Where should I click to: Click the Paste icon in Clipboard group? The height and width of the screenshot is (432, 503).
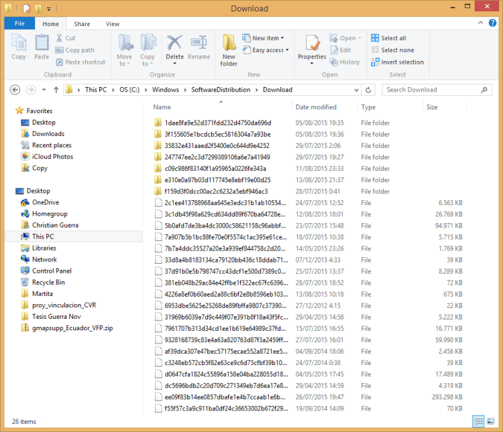coord(42,47)
